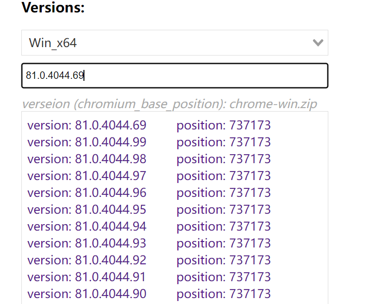The width and height of the screenshot is (374, 304).
Task: Click the version 81.0.4044.94 link
Action: (x=87, y=226)
